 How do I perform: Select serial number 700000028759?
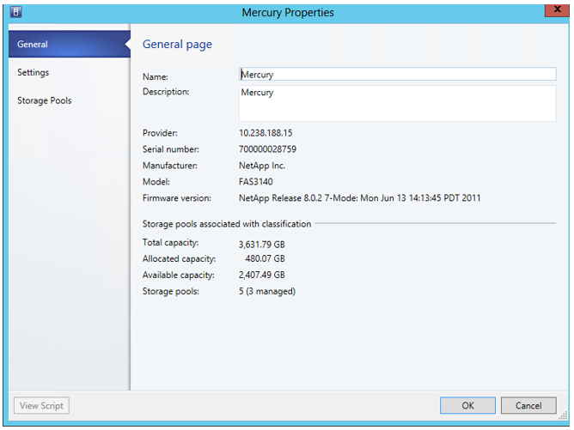(267, 149)
